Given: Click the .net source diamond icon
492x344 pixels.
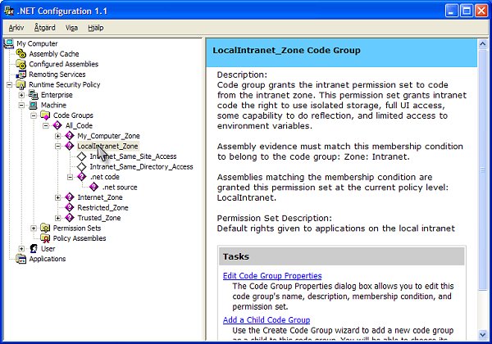Looking at the screenshot, I should tap(93, 187).
